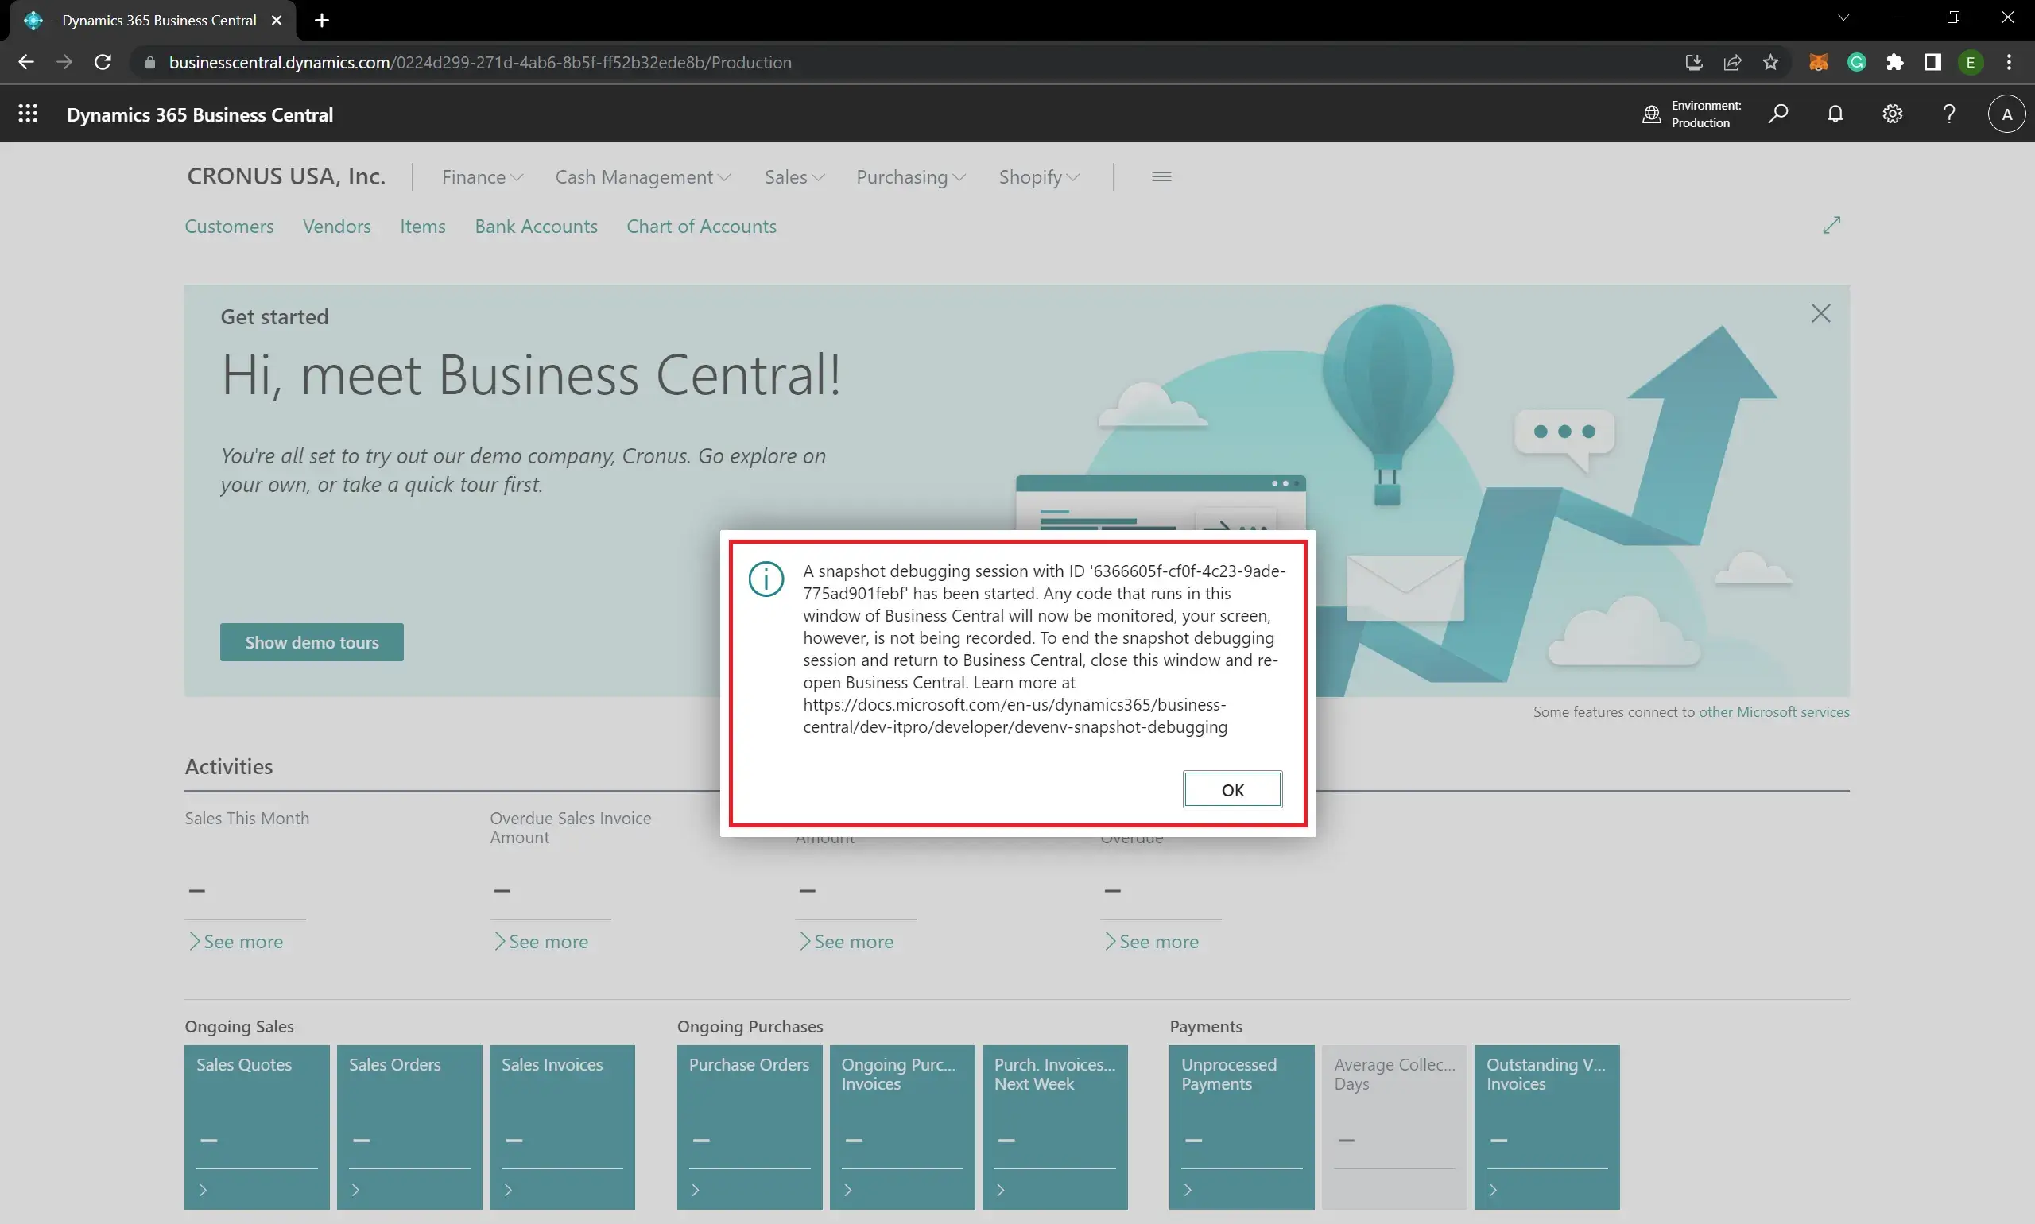Click the help question mark icon

click(x=1948, y=114)
